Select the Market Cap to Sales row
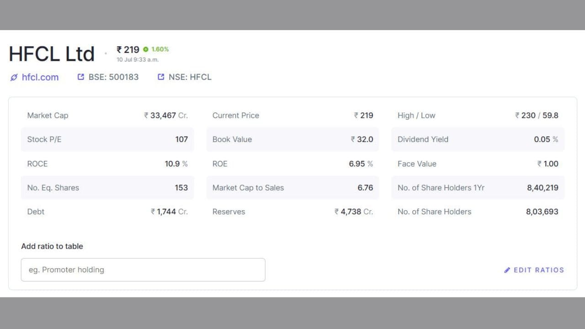585x329 pixels. [x=292, y=188]
